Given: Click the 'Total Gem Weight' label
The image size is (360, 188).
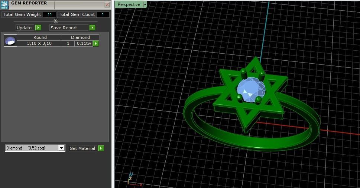Looking at the screenshot, I should click(x=22, y=15).
